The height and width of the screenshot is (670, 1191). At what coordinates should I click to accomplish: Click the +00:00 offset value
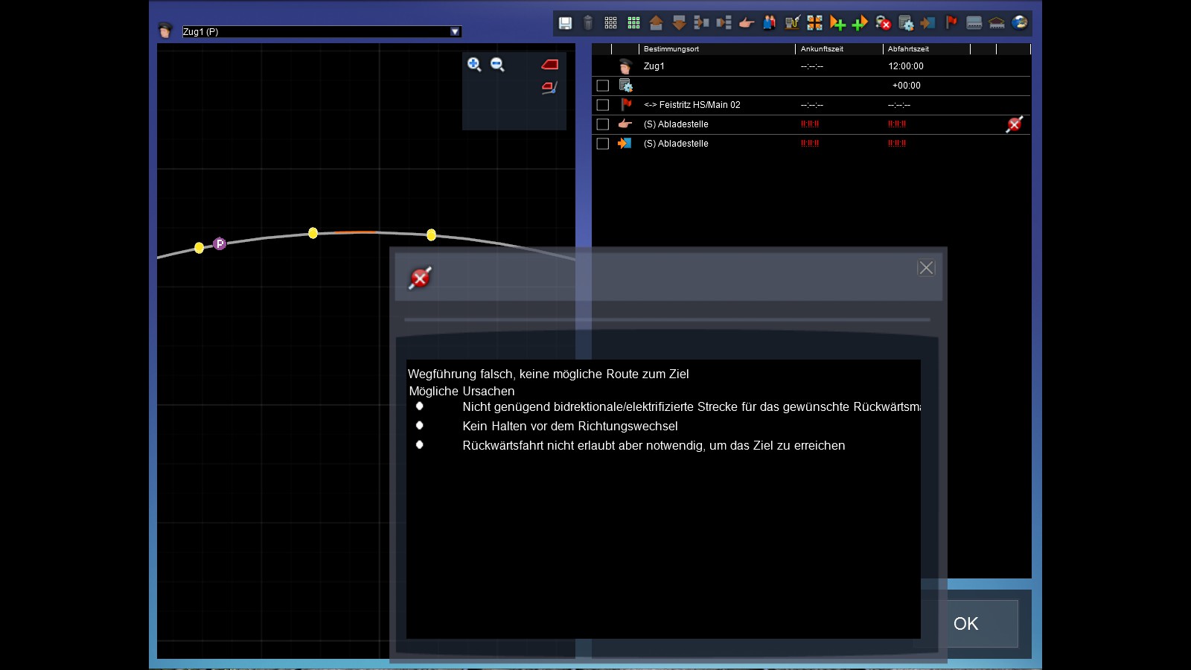pyautogui.click(x=907, y=86)
